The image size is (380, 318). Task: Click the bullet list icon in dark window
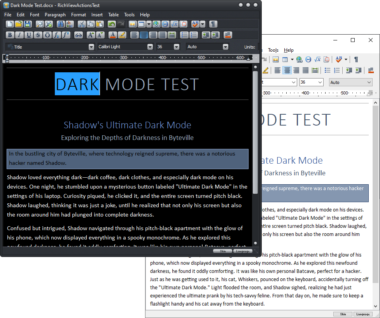(184, 35)
